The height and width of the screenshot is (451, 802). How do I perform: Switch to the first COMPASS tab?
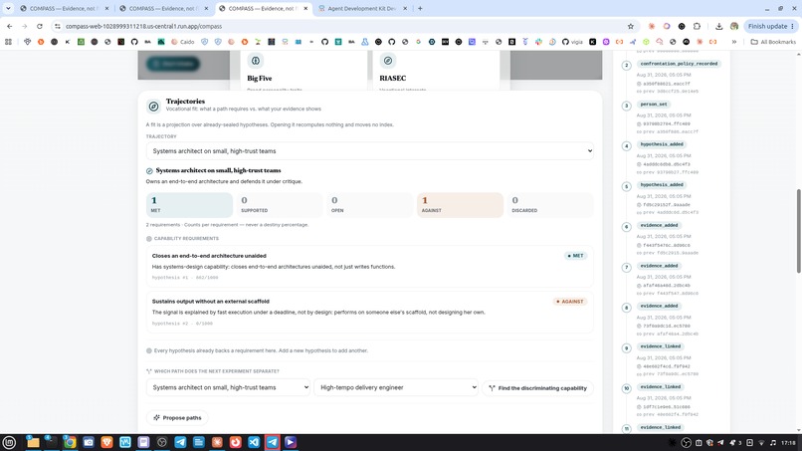pos(64,9)
